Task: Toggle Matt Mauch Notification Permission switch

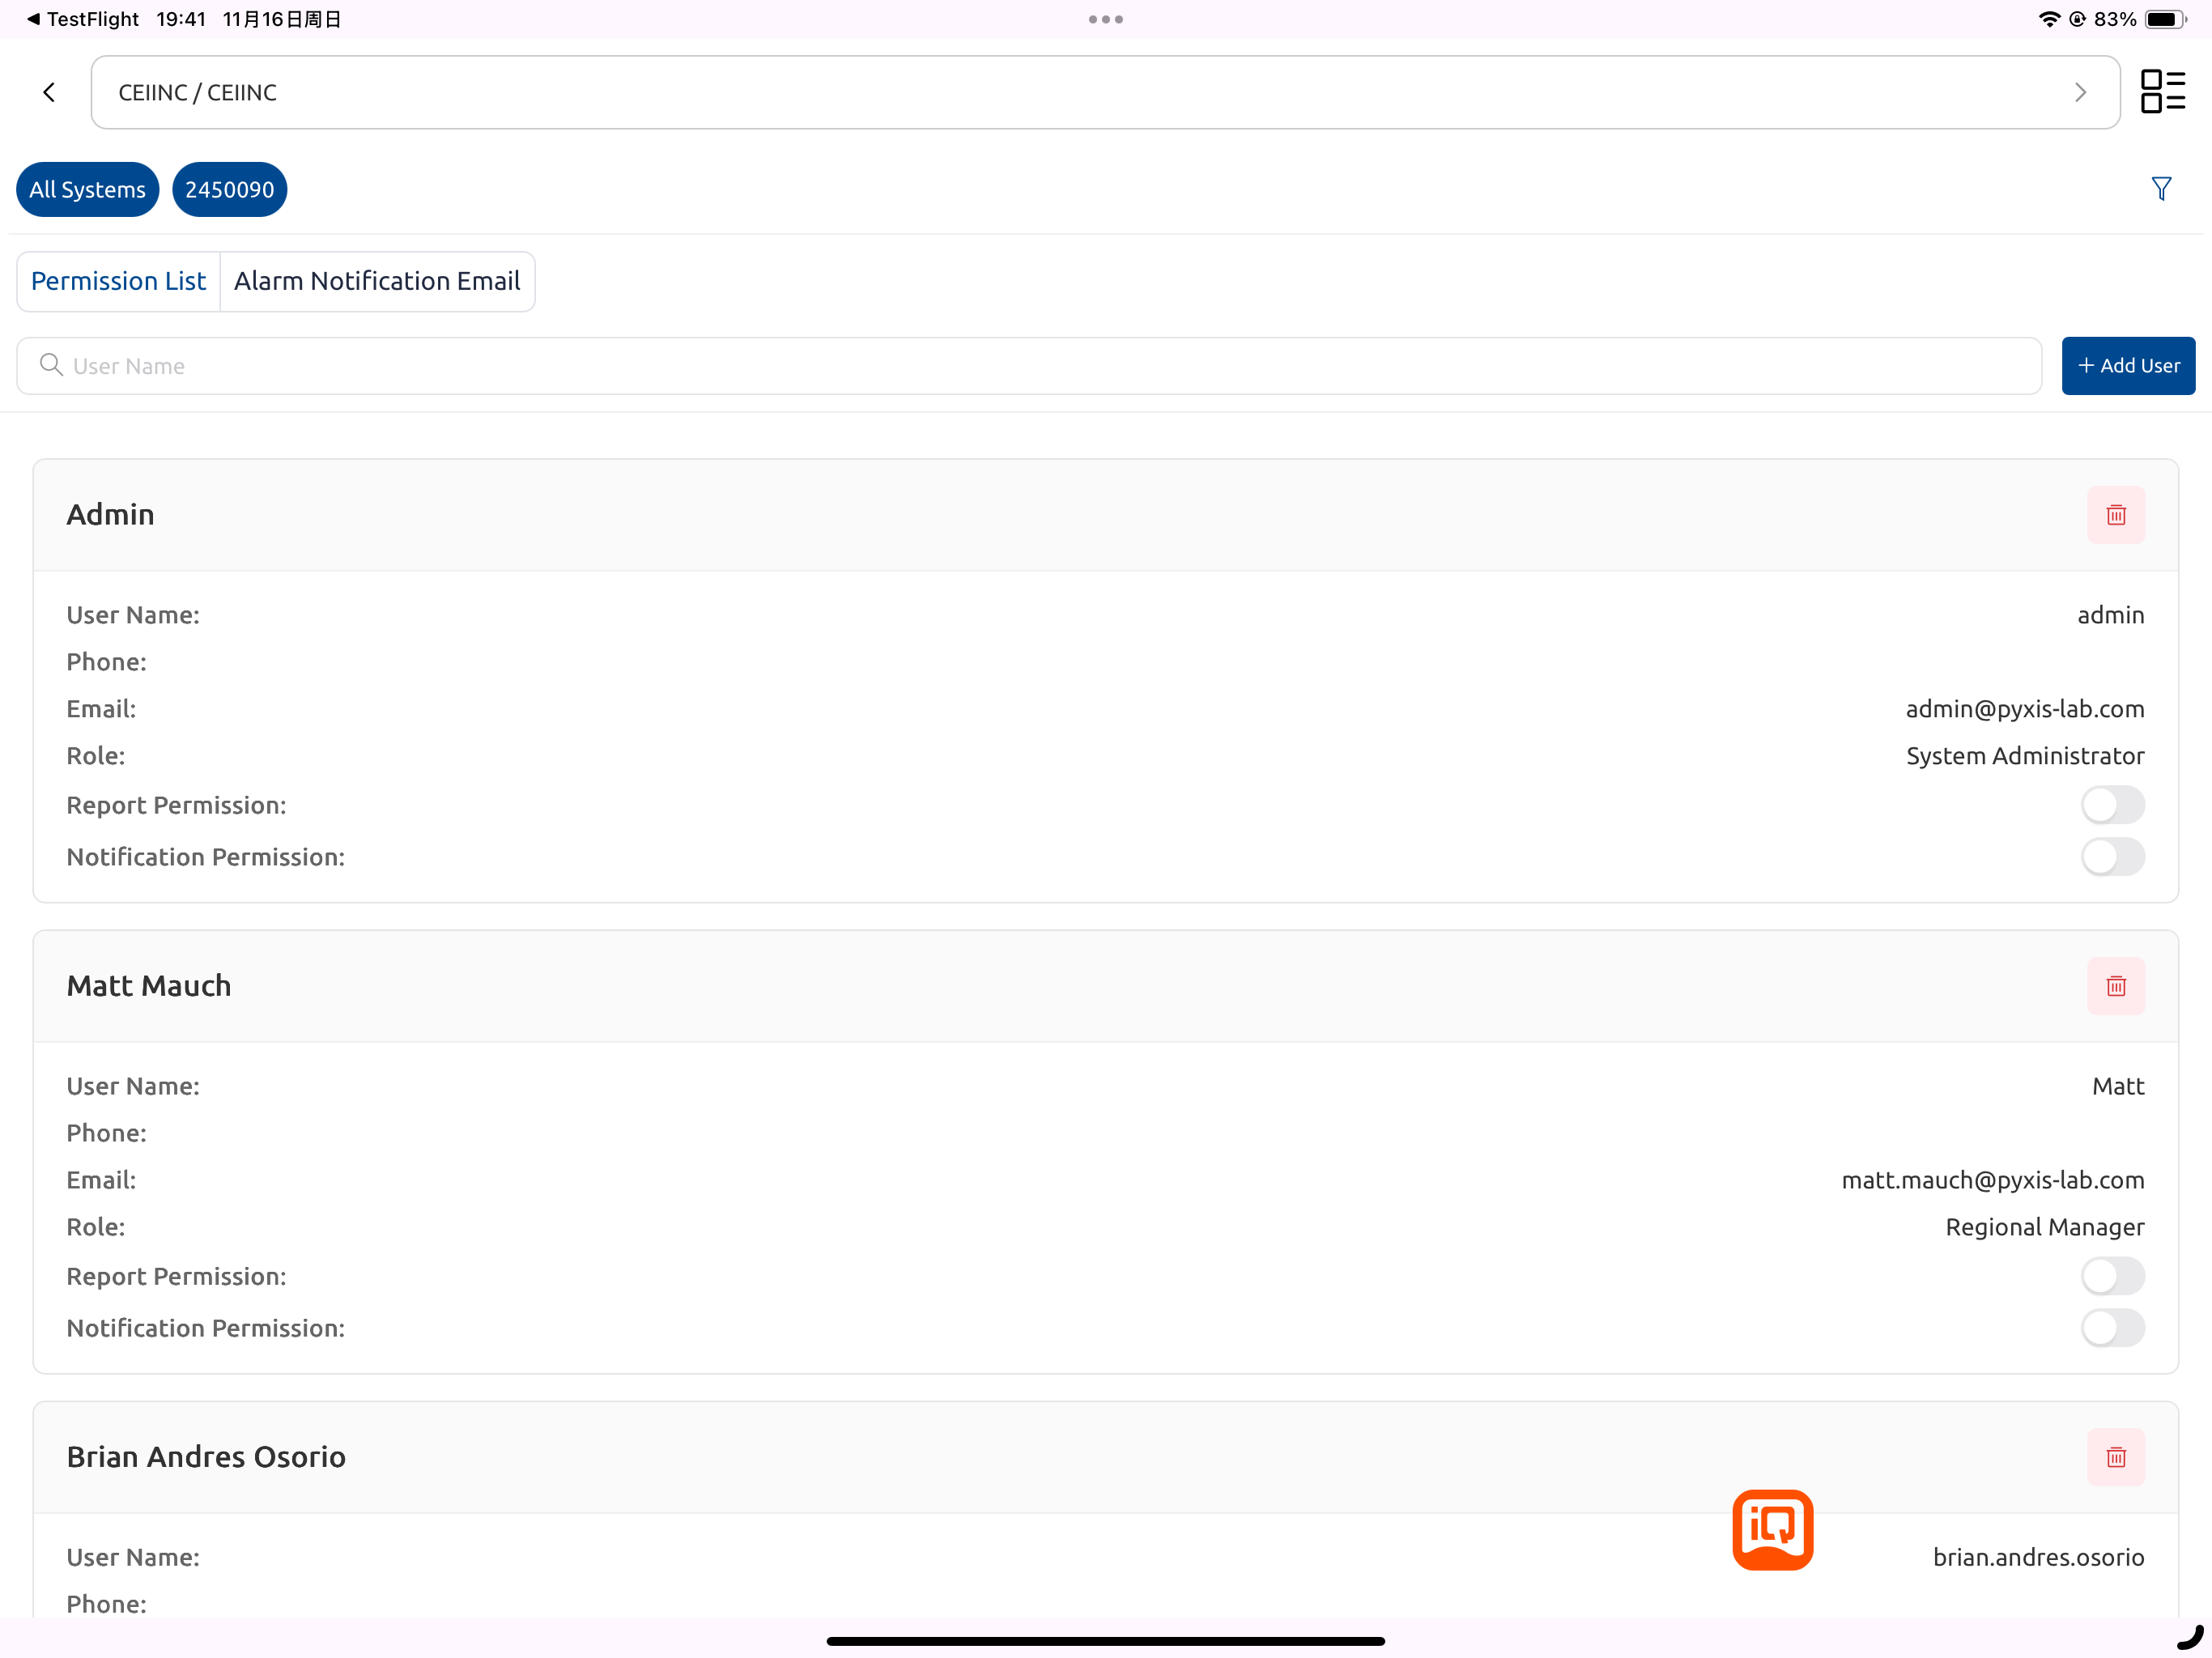Action: [2112, 1328]
